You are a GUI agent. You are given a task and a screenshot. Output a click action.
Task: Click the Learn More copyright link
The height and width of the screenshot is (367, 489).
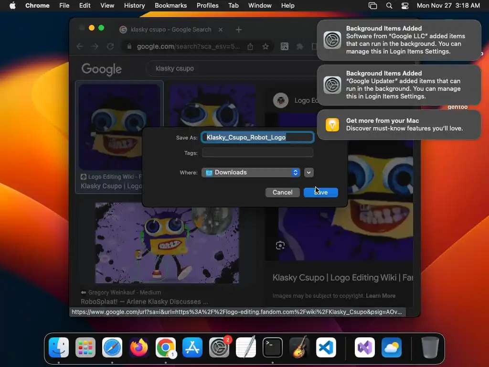pos(381,296)
